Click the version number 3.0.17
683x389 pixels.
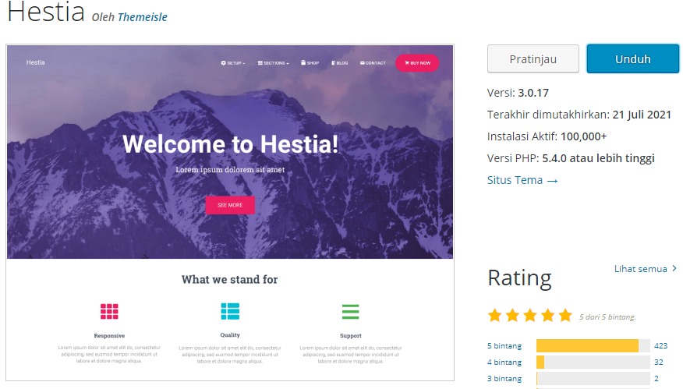[x=533, y=93]
